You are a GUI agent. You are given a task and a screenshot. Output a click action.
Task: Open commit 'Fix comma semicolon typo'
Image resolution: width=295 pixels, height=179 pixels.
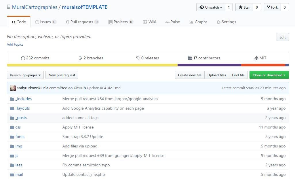(x=86, y=165)
